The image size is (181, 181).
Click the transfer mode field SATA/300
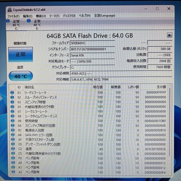tap(92, 62)
